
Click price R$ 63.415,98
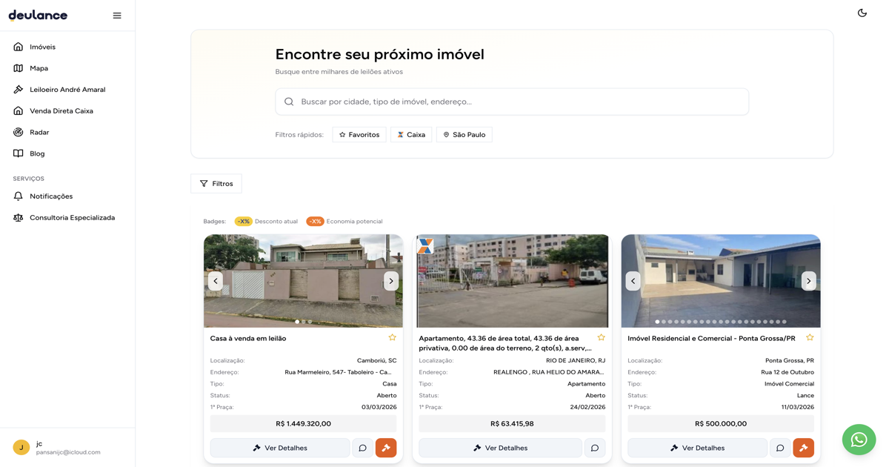coord(512,424)
